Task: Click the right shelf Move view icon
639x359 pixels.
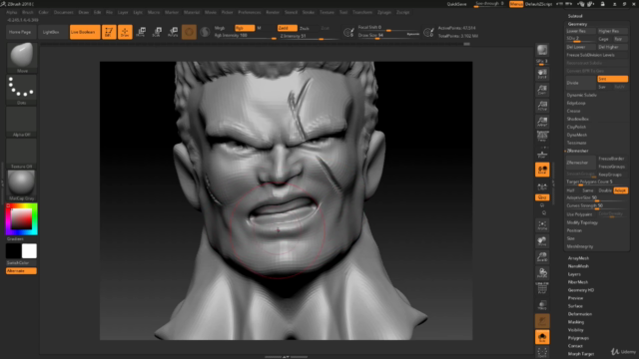Action: 542,241
